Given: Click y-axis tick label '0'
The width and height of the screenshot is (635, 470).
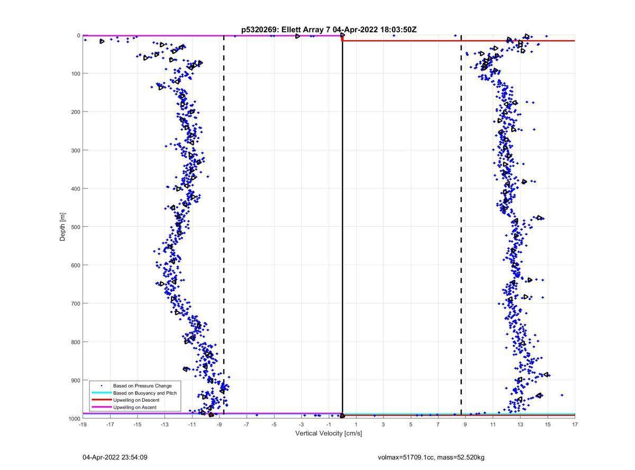Looking at the screenshot, I should pyautogui.click(x=78, y=35).
